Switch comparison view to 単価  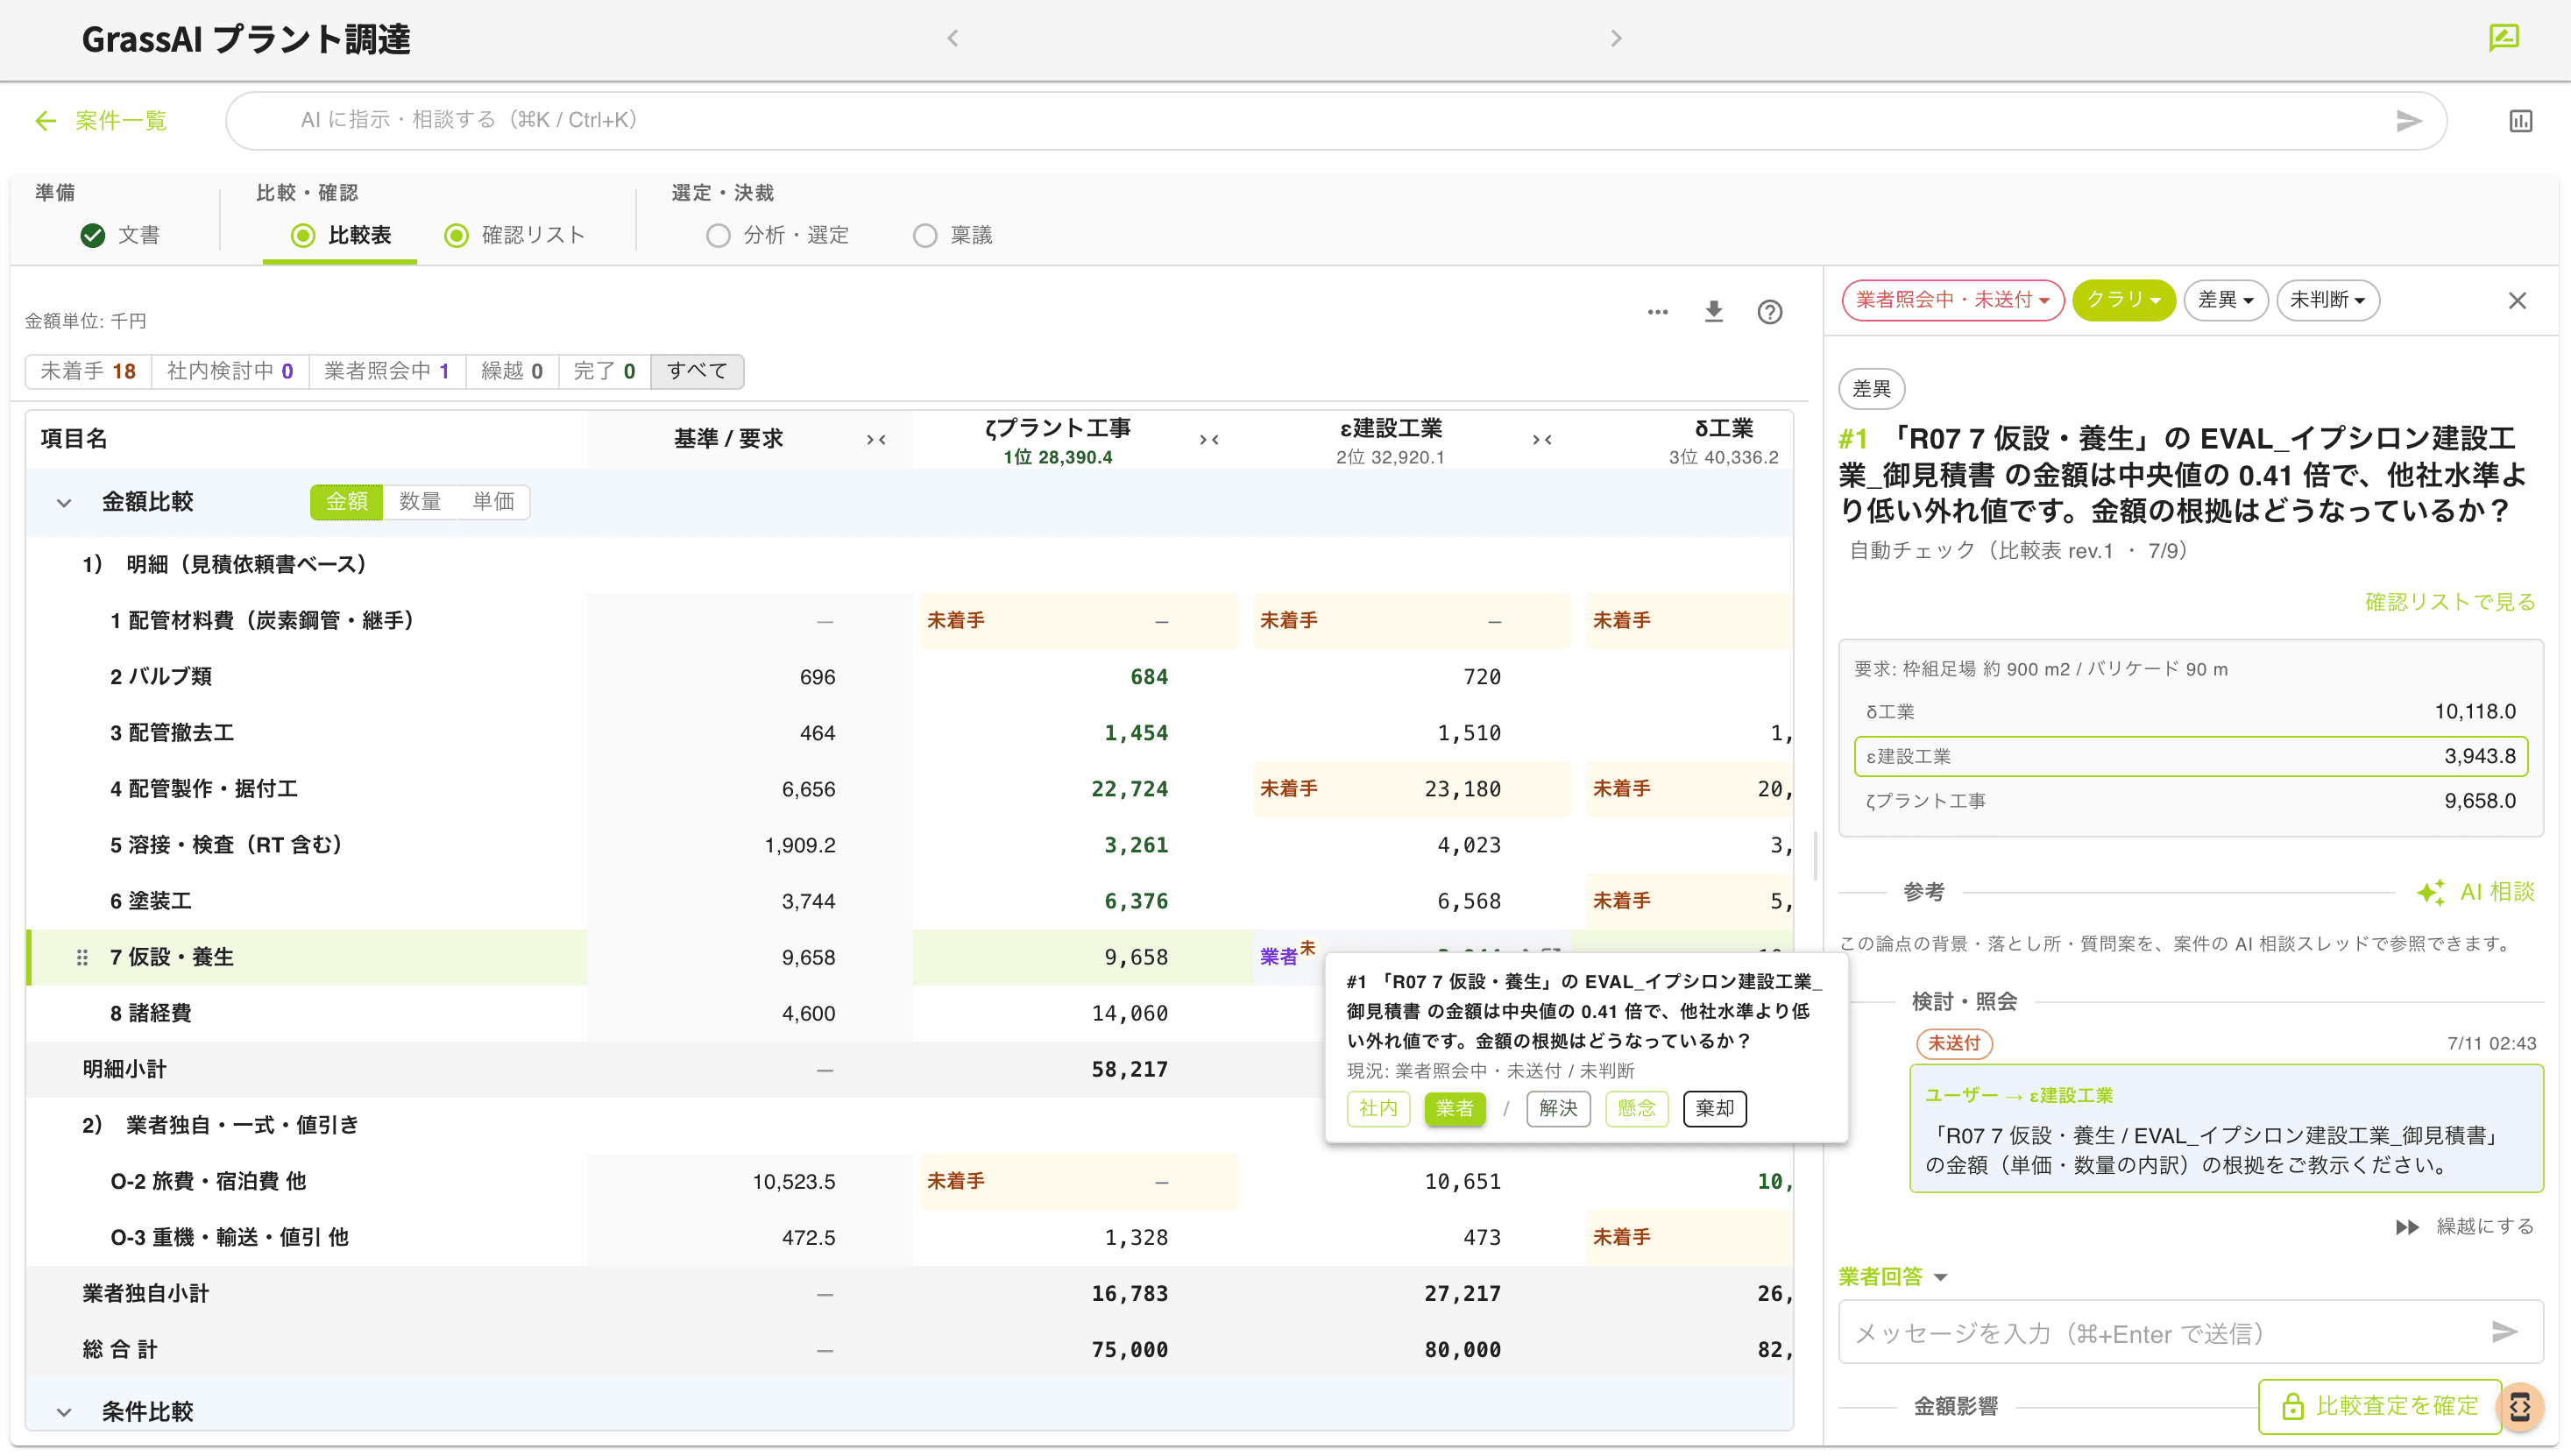coord(493,502)
